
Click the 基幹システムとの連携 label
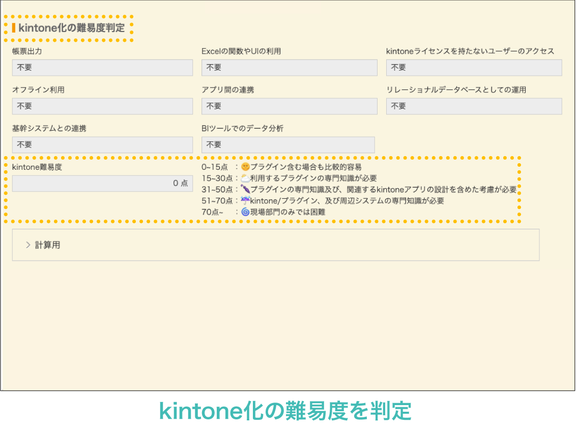[49, 128]
